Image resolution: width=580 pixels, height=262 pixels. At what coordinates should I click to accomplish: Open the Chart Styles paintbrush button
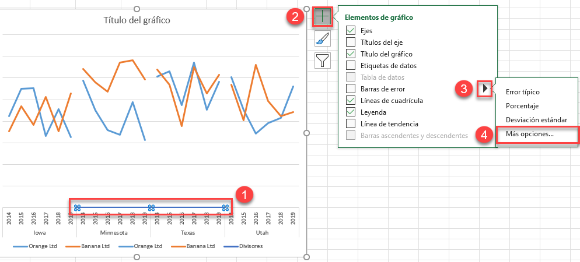point(323,38)
